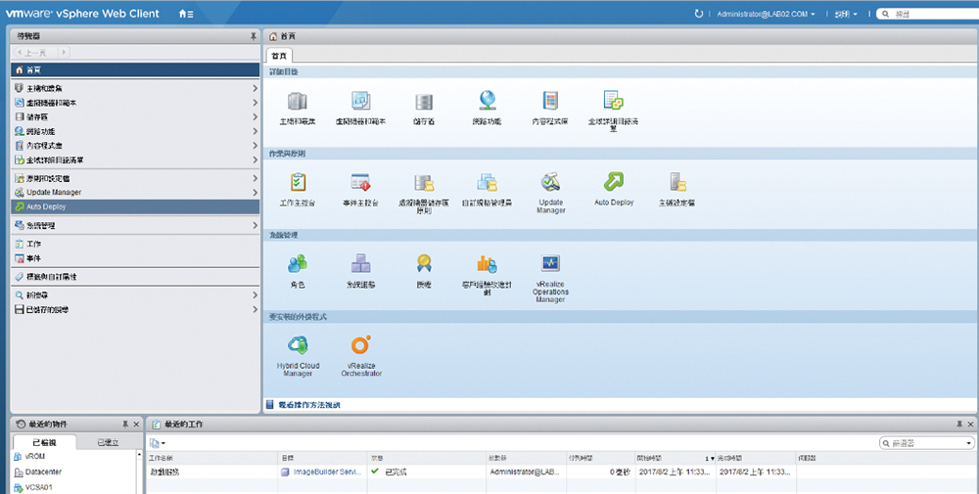Pin the Recent Objects panel
The image size is (979, 494).
click(x=125, y=425)
